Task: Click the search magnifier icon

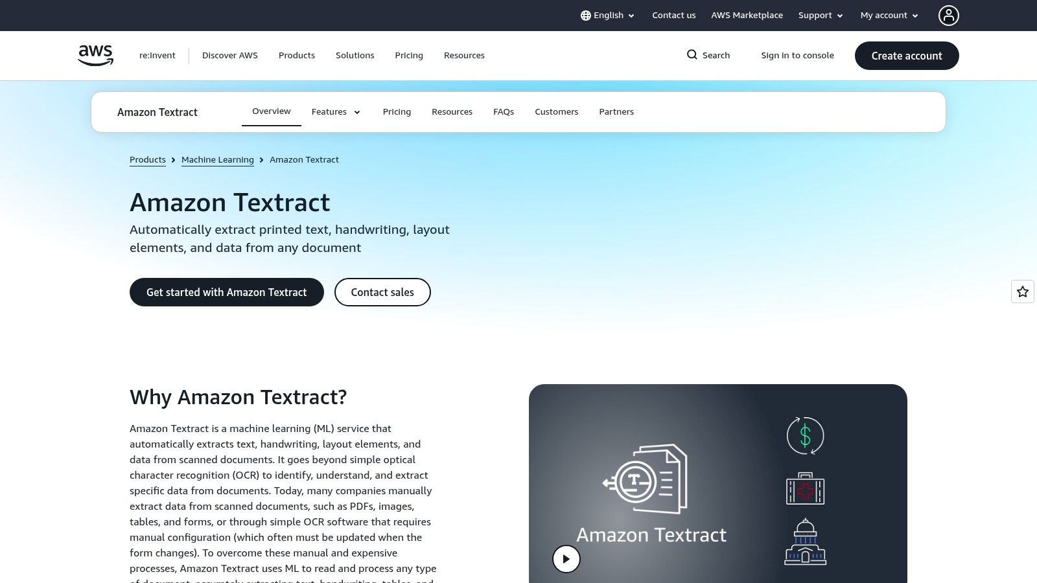Action: [x=692, y=55]
